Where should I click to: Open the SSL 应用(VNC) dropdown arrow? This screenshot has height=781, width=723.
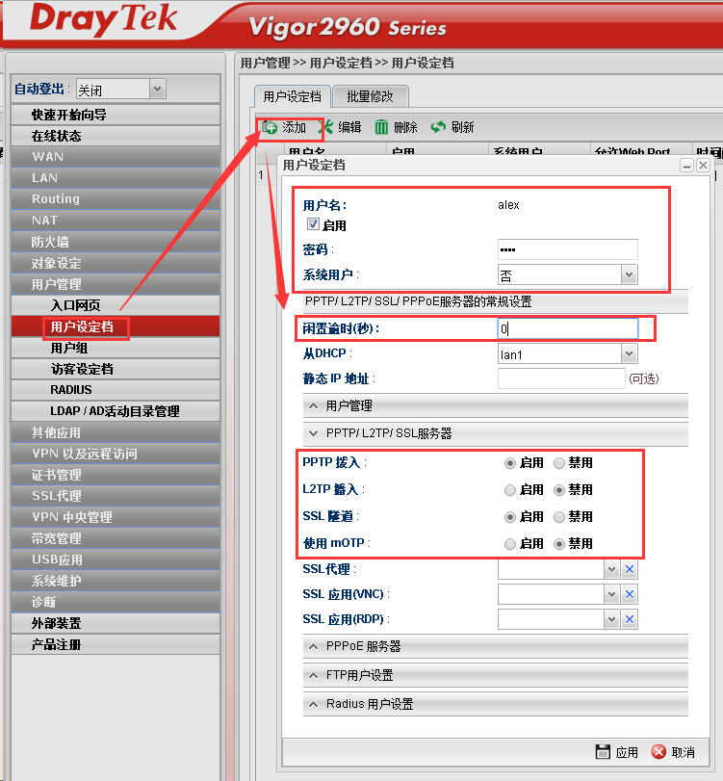[612, 594]
